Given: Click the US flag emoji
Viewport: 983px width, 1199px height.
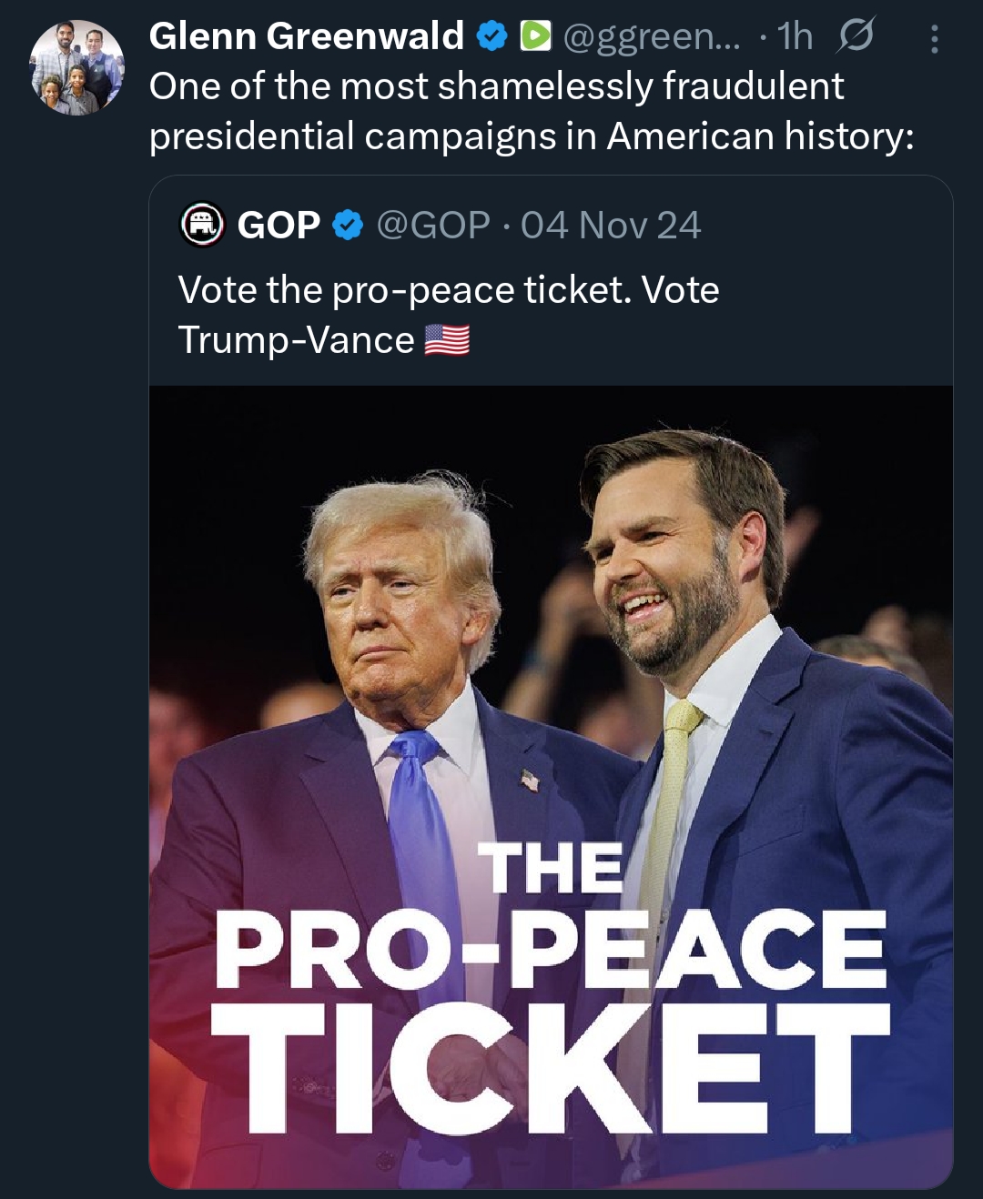Looking at the screenshot, I should click(x=447, y=340).
